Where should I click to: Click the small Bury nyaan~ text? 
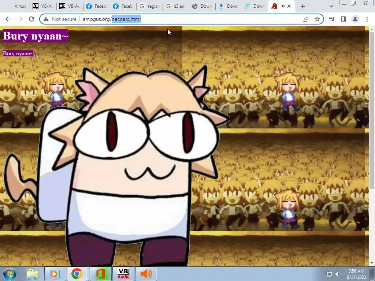coord(18,53)
